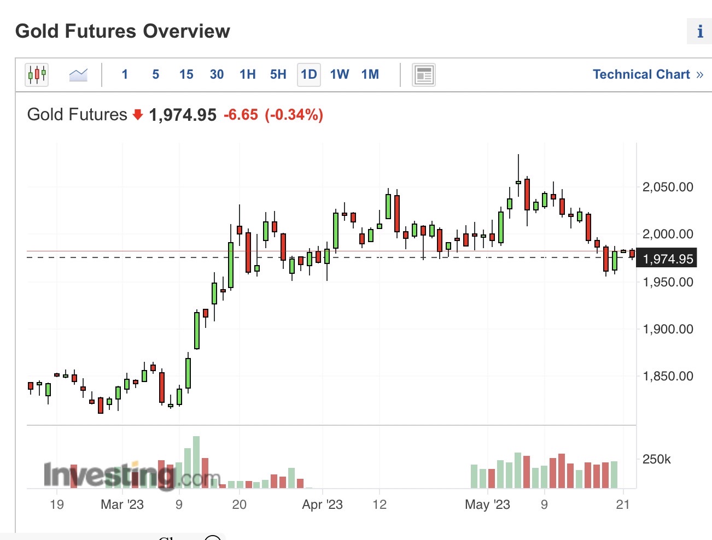Click the tallest green volume bar near Mar 9
Screen dimensions: 712x540
click(x=196, y=462)
